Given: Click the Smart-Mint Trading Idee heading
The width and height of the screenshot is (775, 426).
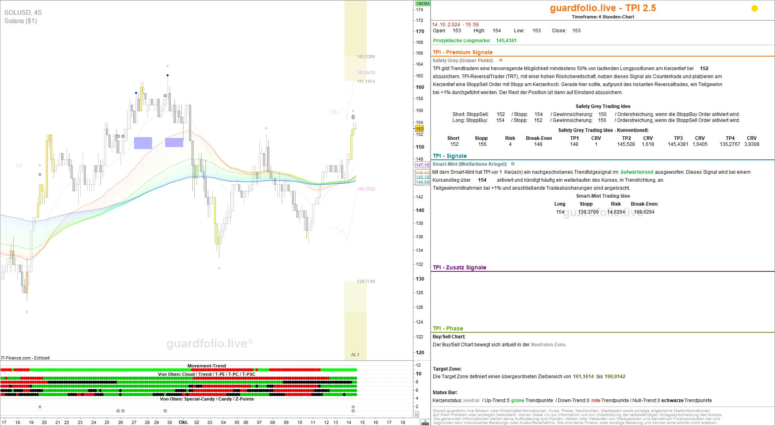Looking at the screenshot, I should point(603,196).
